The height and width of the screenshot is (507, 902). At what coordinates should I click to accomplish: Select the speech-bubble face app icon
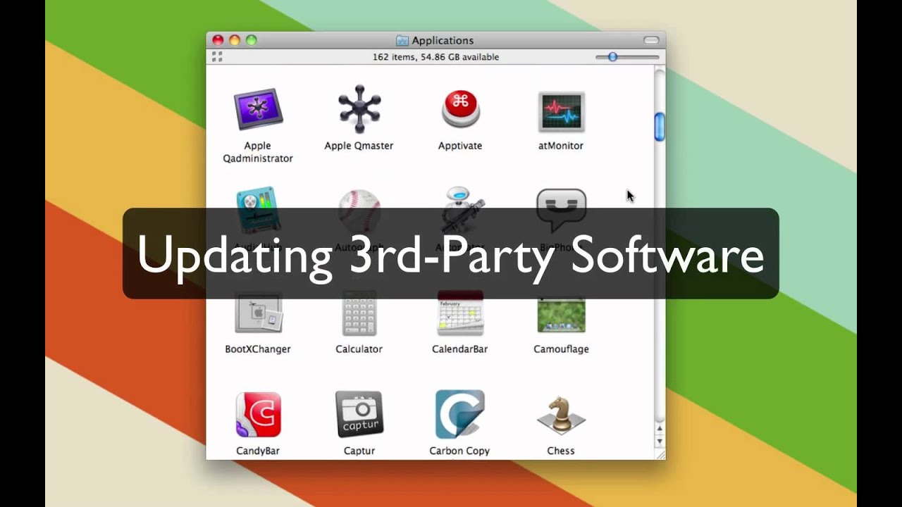pos(561,209)
